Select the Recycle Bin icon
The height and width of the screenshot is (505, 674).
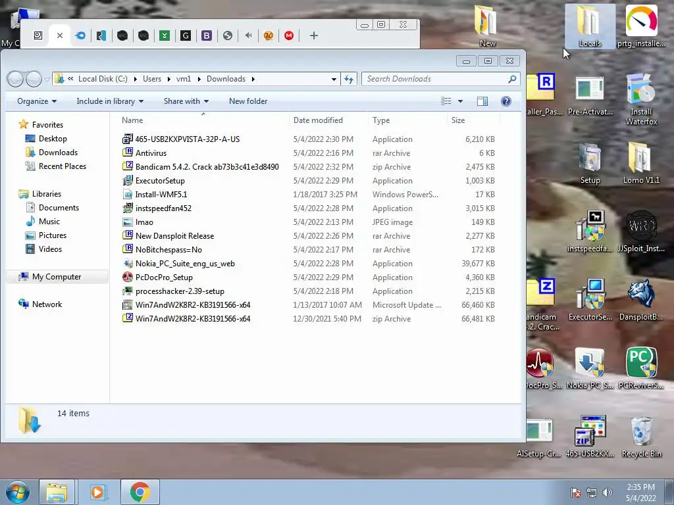(x=641, y=437)
